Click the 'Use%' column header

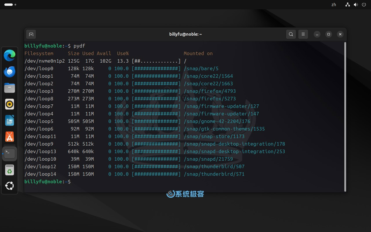coord(123,53)
